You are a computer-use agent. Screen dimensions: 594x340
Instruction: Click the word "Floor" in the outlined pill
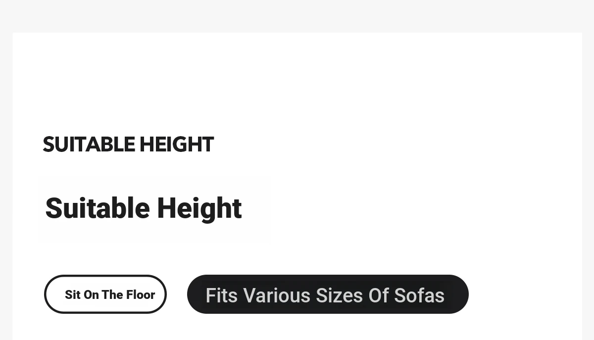coord(141,294)
